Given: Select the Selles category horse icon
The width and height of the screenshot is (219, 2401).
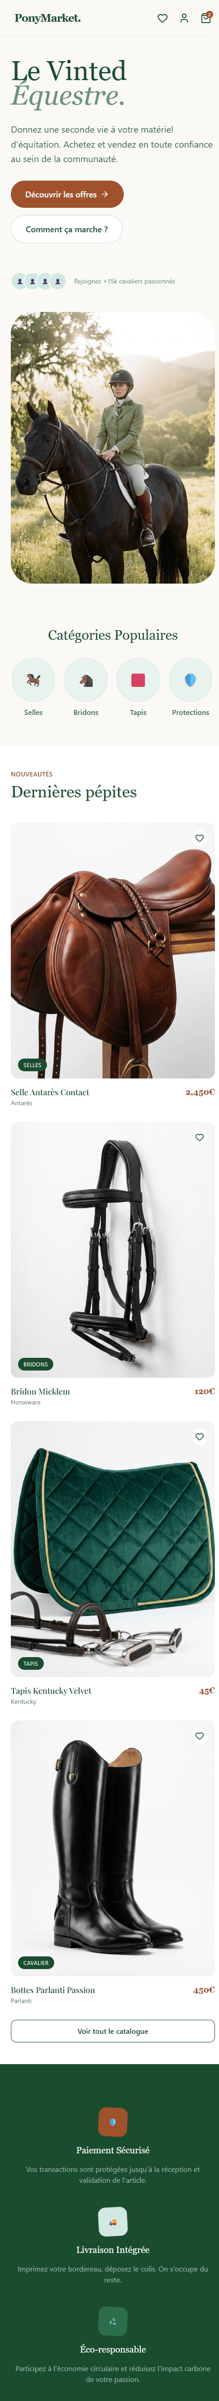Looking at the screenshot, I should coord(33,680).
